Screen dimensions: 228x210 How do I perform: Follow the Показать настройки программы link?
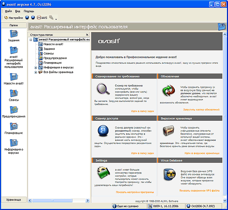point(135,192)
